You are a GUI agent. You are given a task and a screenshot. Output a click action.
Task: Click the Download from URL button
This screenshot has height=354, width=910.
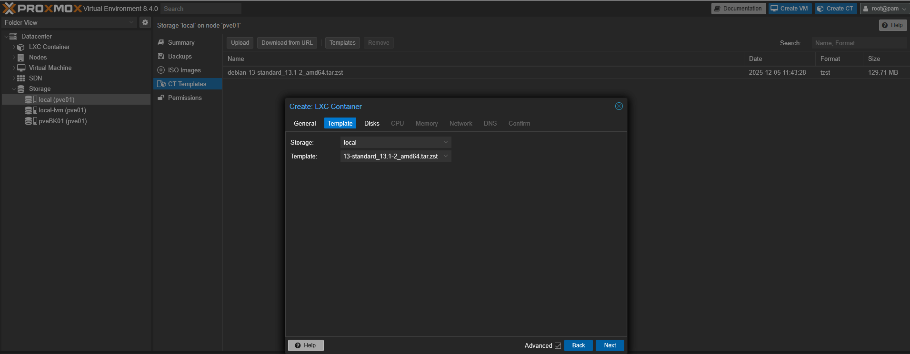point(287,43)
